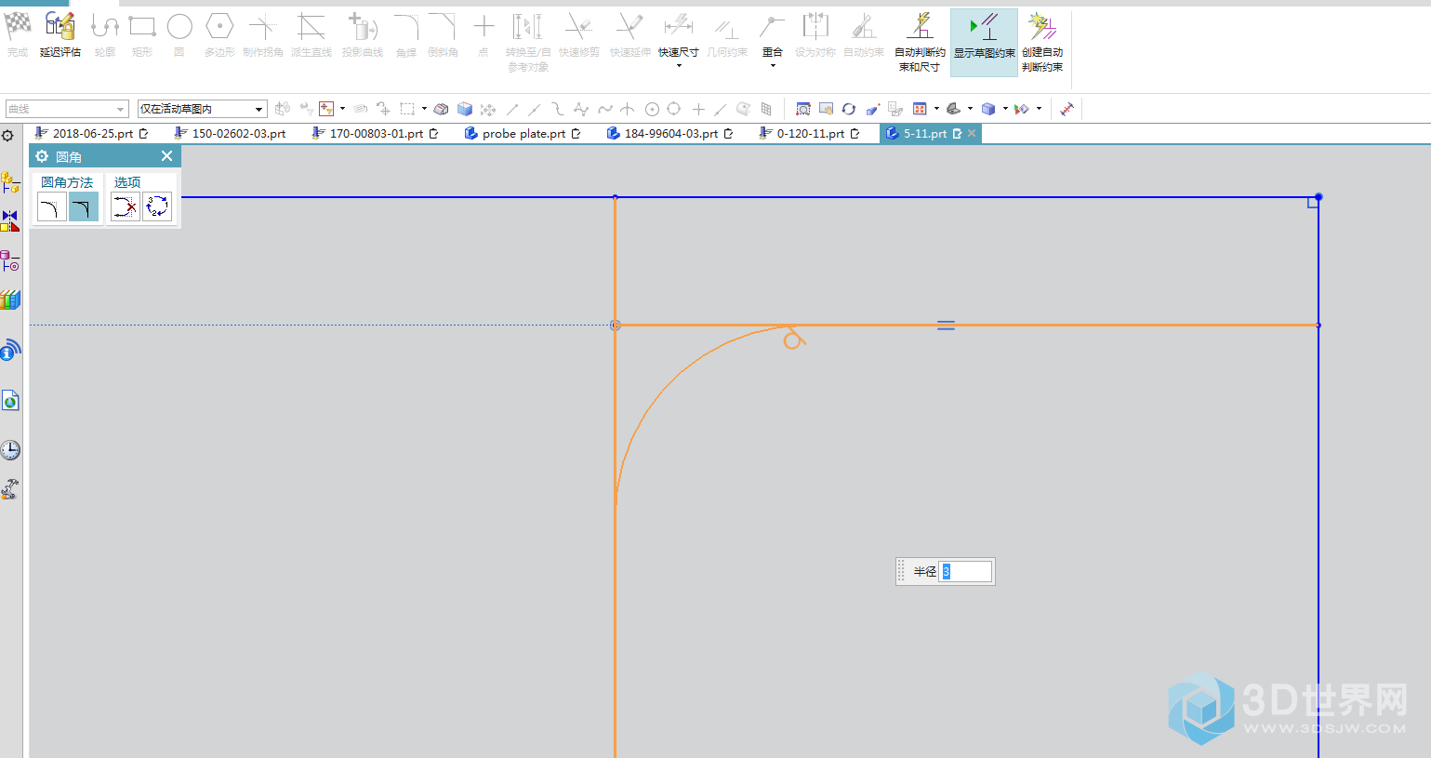
Task: Click 设为对称 (Make Symmetric) tool
Action: (815, 35)
